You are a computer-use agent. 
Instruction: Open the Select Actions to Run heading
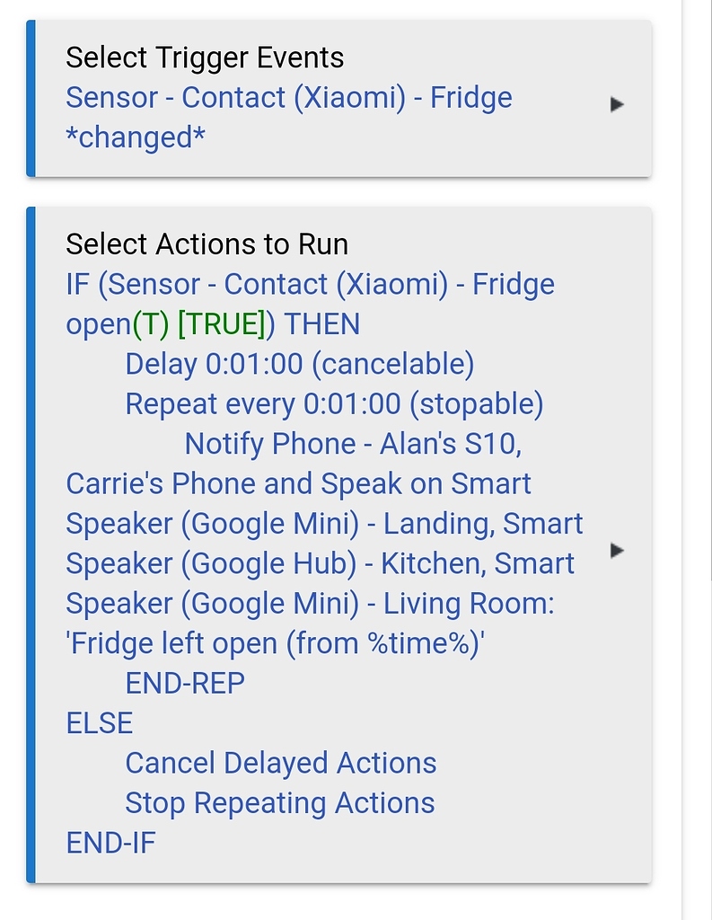[207, 244]
